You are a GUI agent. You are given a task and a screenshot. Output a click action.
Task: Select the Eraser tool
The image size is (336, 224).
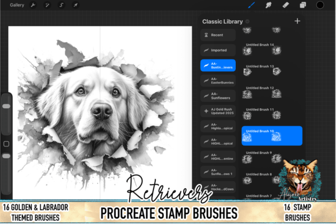(286, 5)
